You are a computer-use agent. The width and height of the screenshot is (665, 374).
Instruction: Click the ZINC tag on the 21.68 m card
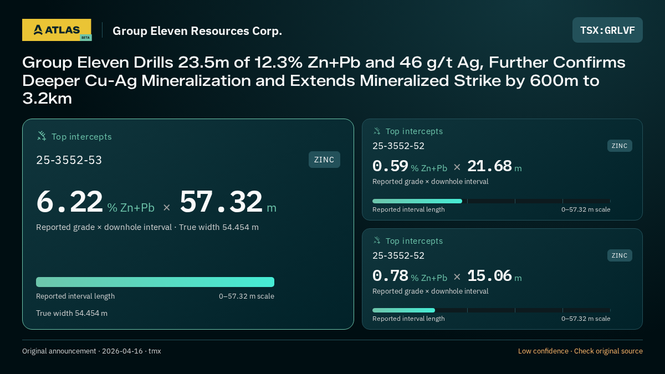[620, 146]
